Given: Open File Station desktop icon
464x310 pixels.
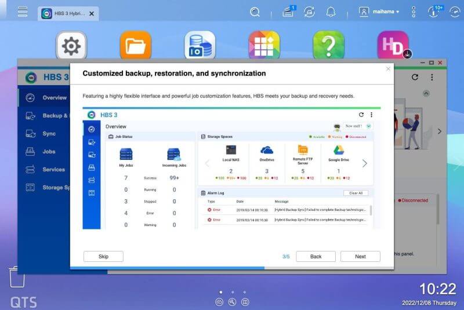Looking at the screenshot, I should [136, 46].
